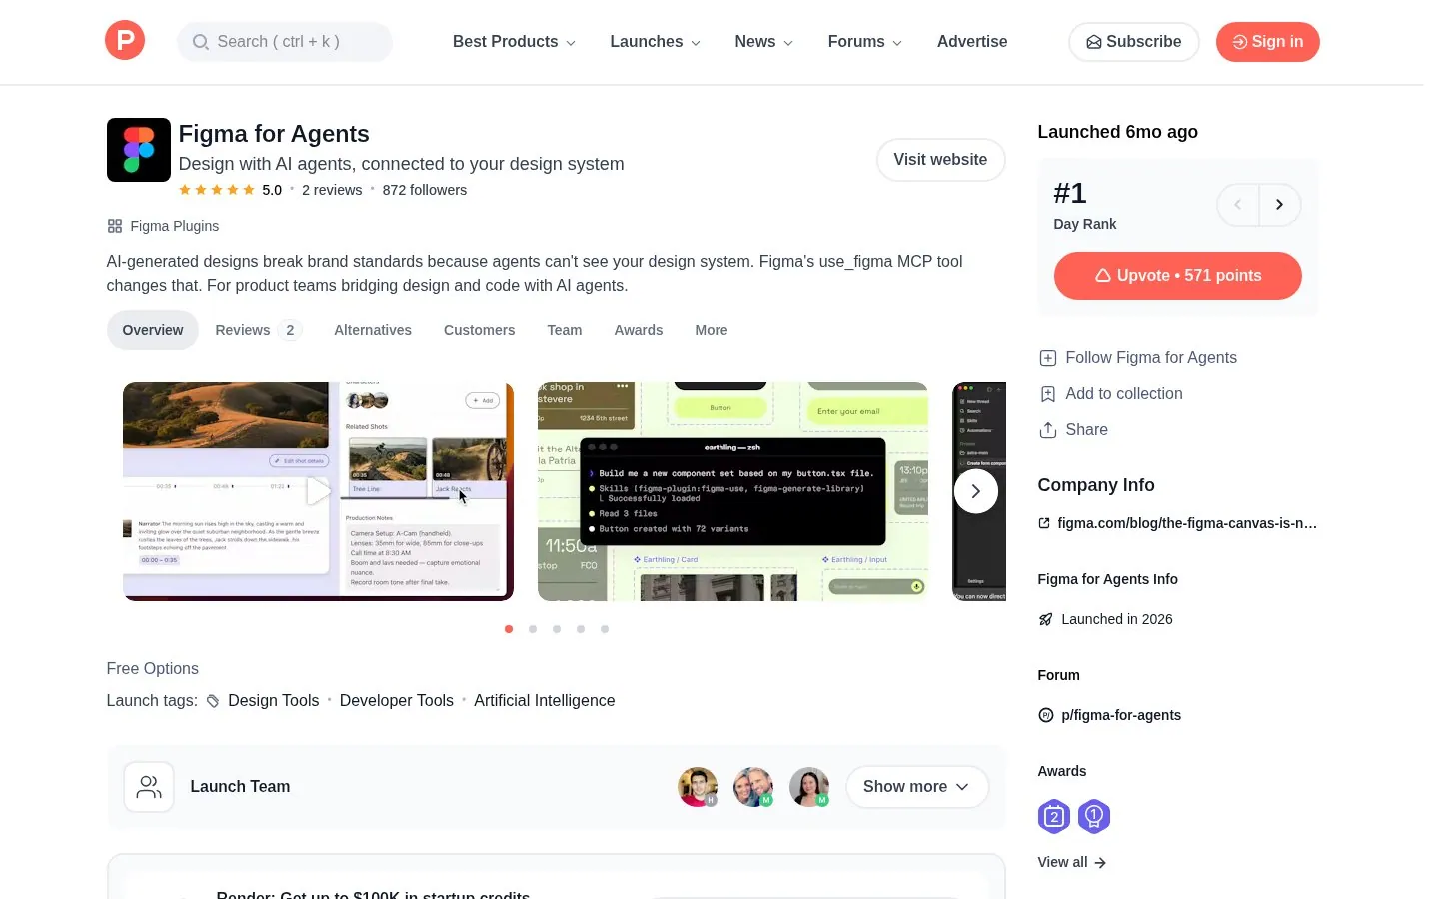This screenshot has width=1439, height=899.
Task: Click the search input field
Action: [285, 42]
